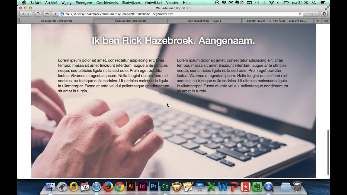The width and height of the screenshot is (347, 195).
Task: Open Wi-Fi status menu
Action: tap(271, 2)
